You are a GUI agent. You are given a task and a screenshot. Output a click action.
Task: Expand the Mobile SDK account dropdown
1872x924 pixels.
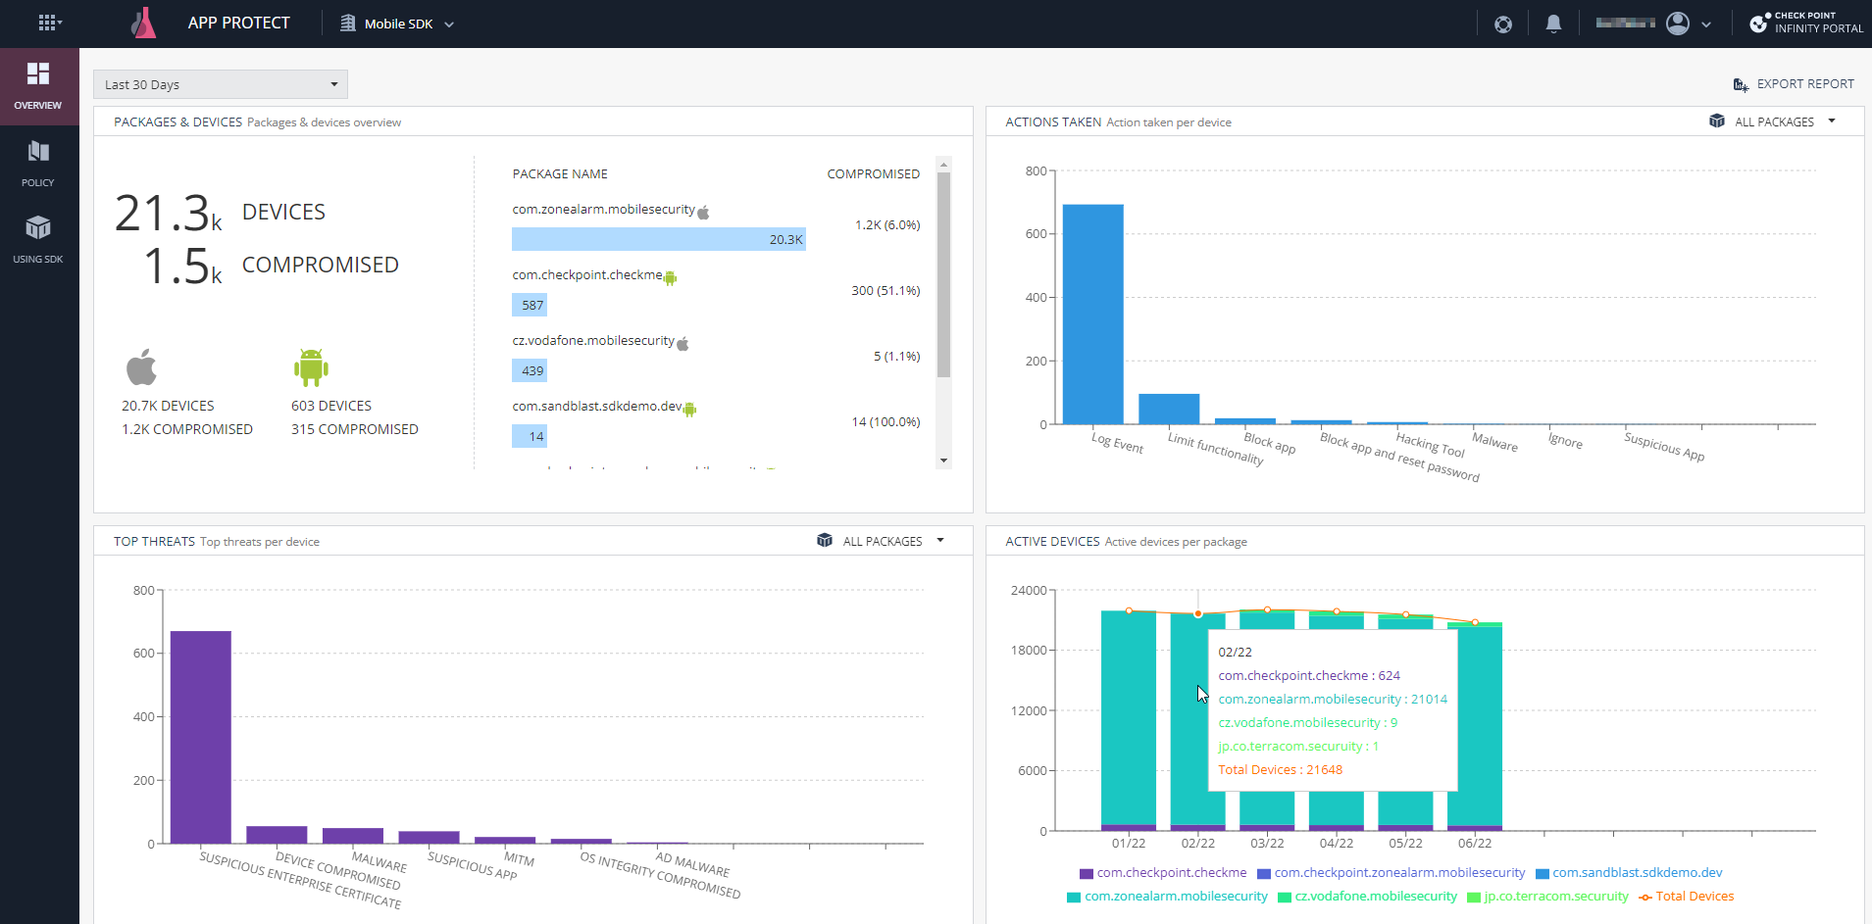pyautogui.click(x=449, y=24)
